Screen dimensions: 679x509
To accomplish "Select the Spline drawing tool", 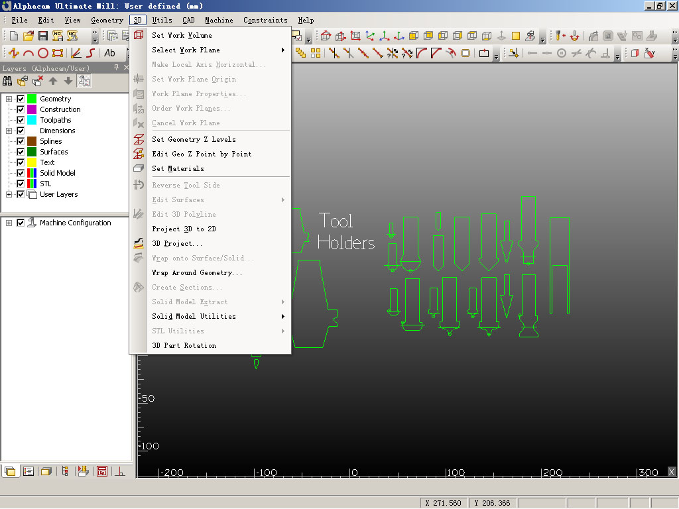I will point(90,53).
